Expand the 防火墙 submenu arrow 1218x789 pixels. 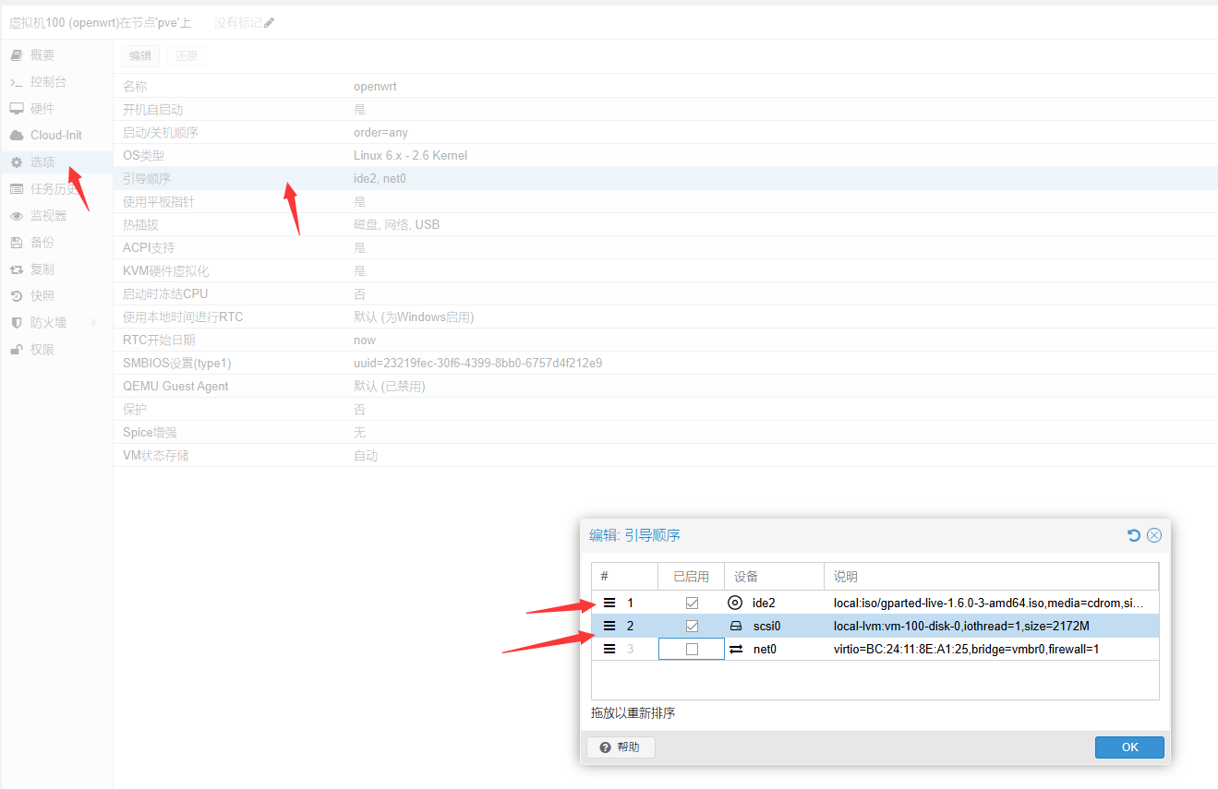click(x=93, y=323)
